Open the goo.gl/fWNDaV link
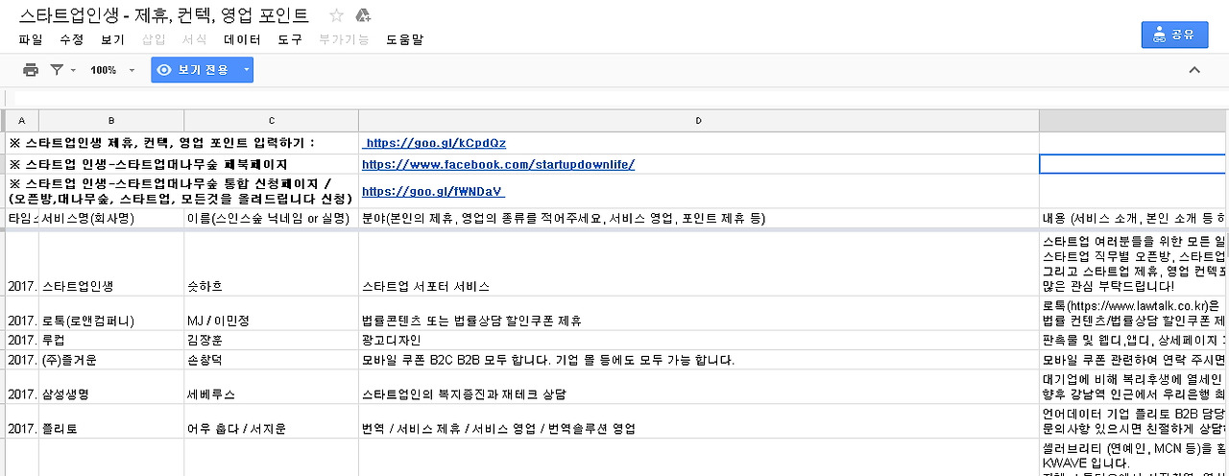Image resolution: width=1229 pixels, height=476 pixels. tap(433, 191)
